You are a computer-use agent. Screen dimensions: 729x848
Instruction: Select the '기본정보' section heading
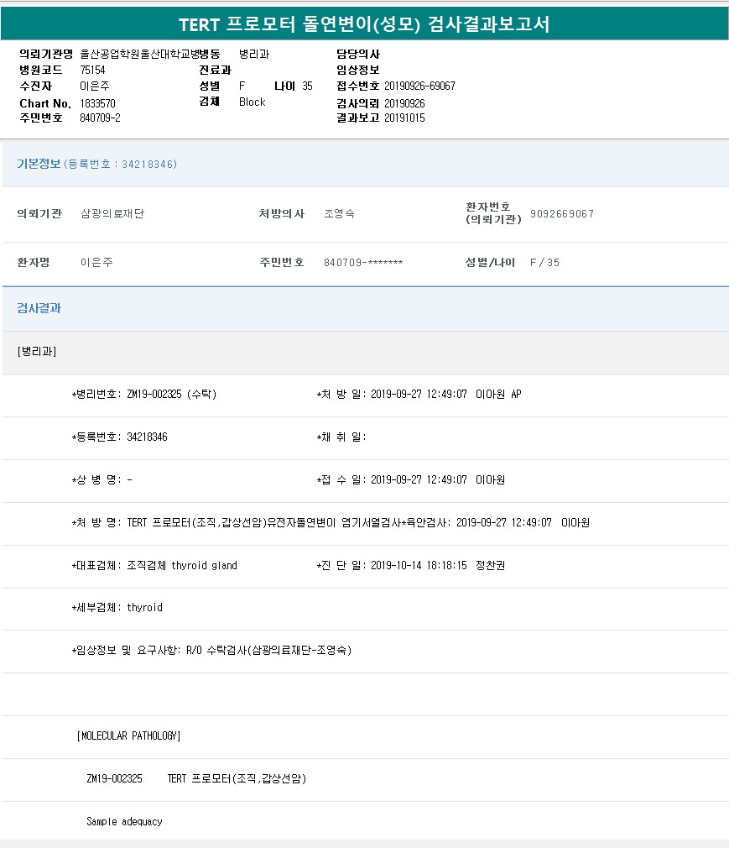click(39, 164)
